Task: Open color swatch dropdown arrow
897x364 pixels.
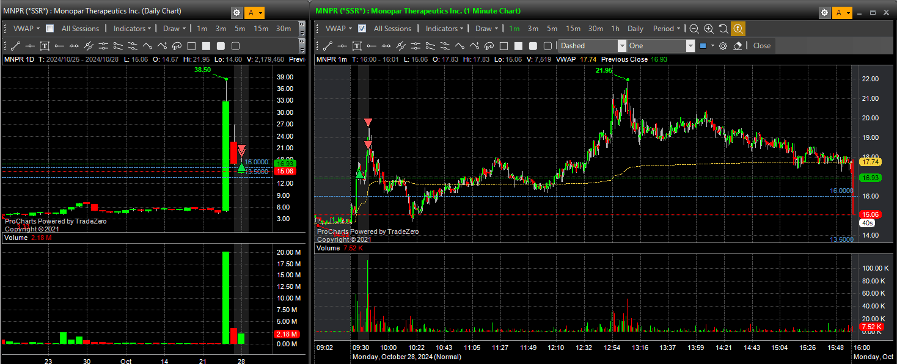Action: [x=712, y=46]
